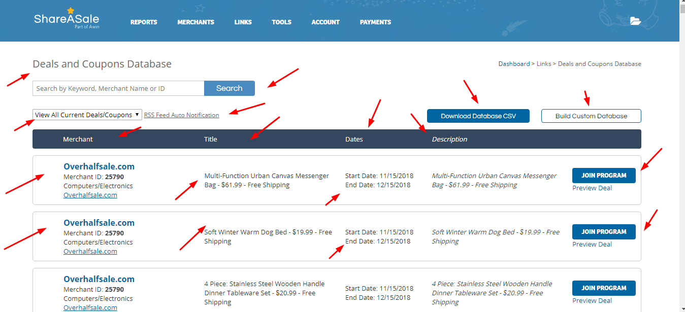Viewport: 685px width, 312px height.
Task: Open the folder icon in header
Action: coord(635,21)
